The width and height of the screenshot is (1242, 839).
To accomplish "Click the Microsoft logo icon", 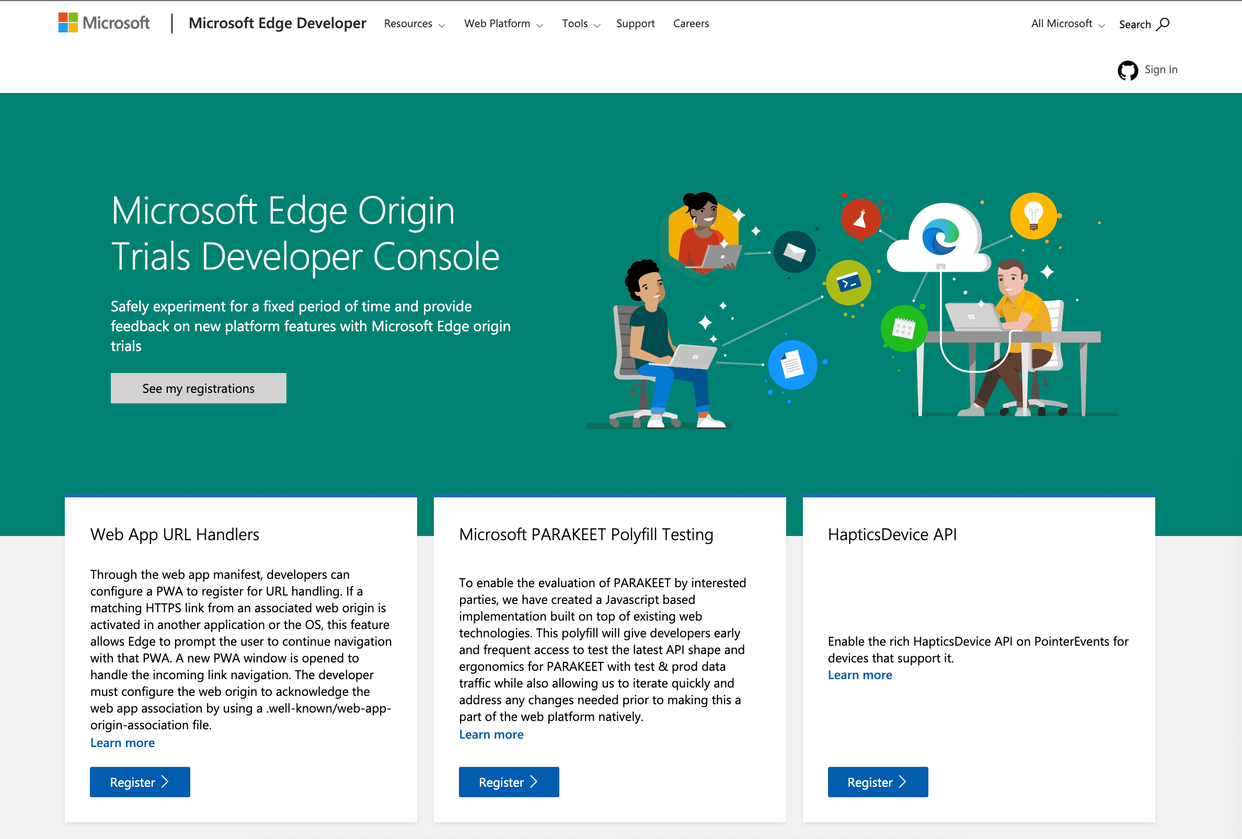I will click(68, 22).
